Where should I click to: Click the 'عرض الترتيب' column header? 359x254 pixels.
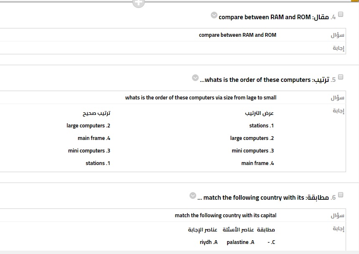(x=259, y=113)
